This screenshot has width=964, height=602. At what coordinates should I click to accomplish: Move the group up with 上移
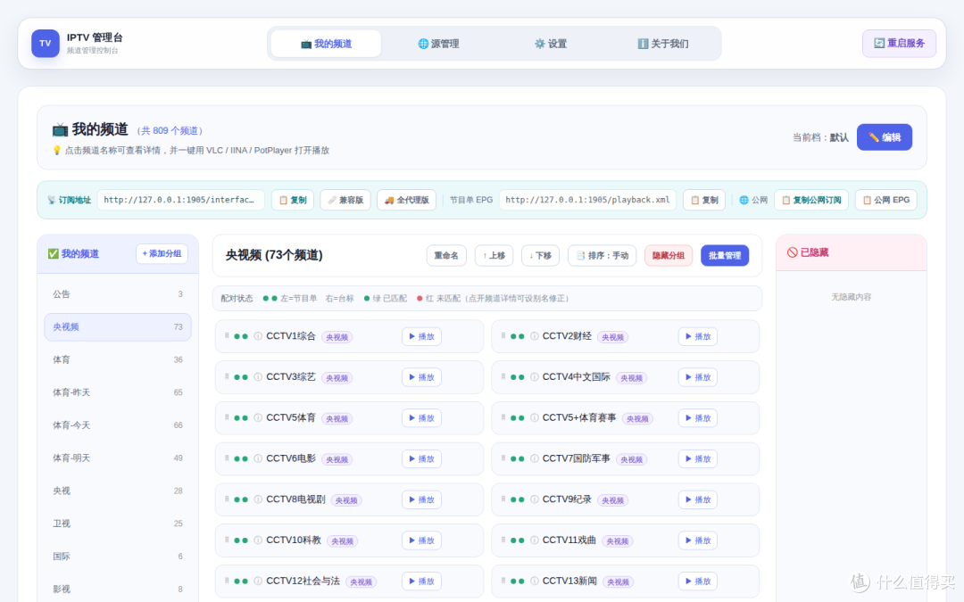coord(494,256)
